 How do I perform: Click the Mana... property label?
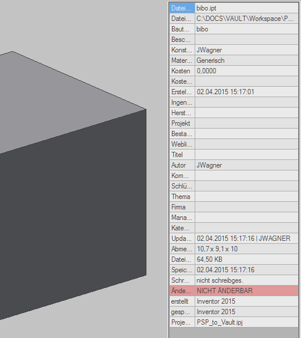[x=182, y=218]
